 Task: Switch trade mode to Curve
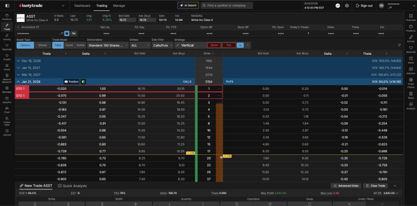click(69, 45)
